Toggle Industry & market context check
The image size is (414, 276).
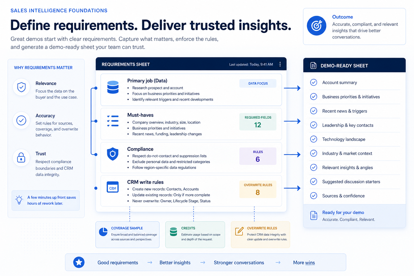[x=314, y=153]
